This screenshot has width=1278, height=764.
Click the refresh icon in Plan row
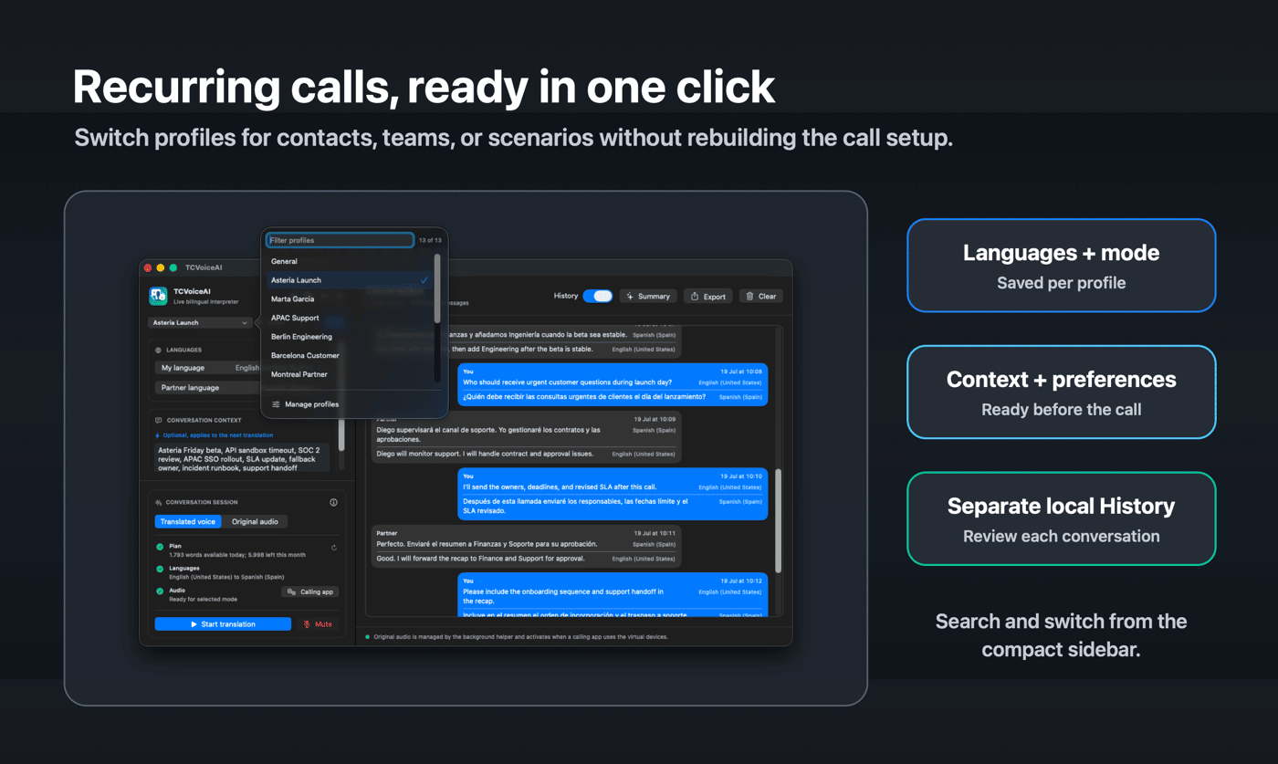[334, 548]
